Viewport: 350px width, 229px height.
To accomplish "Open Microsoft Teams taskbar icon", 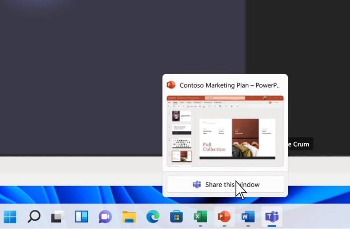I will tap(272, 217).
